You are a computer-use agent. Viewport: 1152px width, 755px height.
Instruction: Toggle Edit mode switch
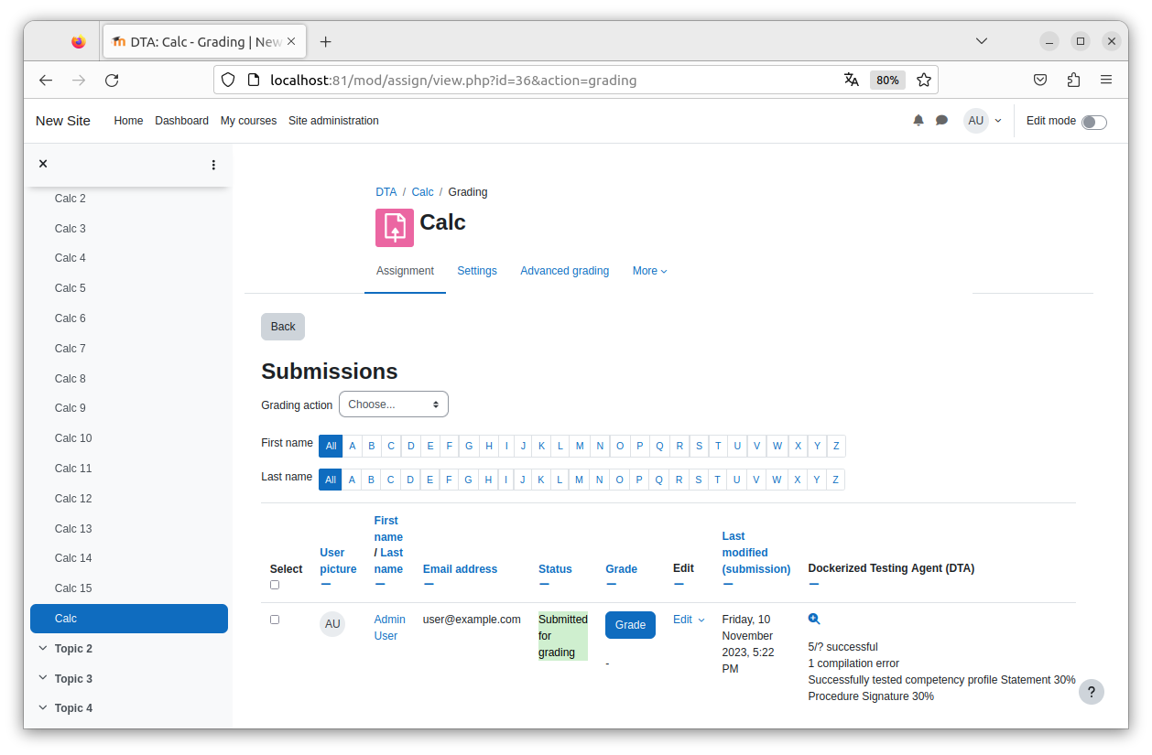click(x=1093, y=123)
